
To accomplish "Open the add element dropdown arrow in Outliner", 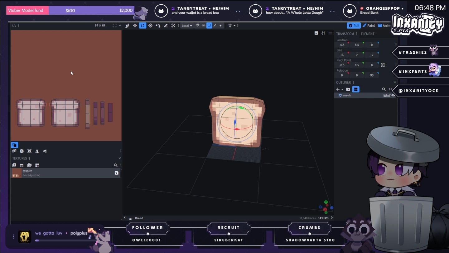I will (x=342, y=89).
